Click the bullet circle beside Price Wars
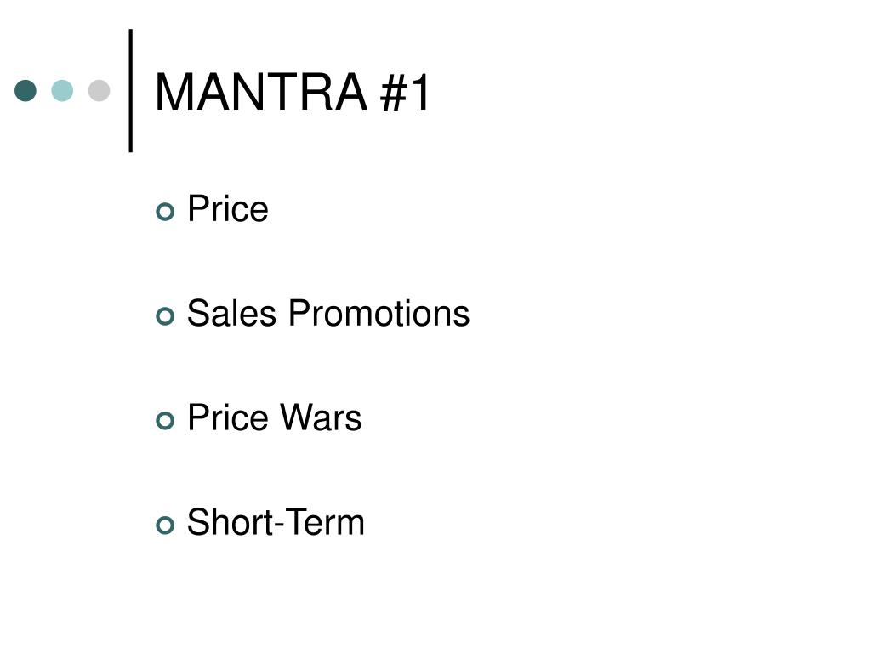871x653 pixels. click(165, 420)
